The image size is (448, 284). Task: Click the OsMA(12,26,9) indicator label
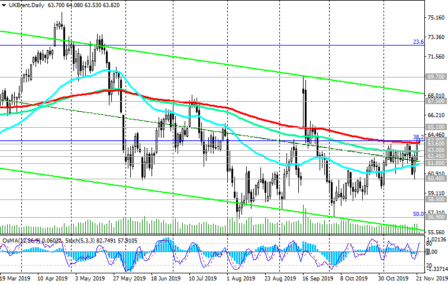tap(21, 241)
